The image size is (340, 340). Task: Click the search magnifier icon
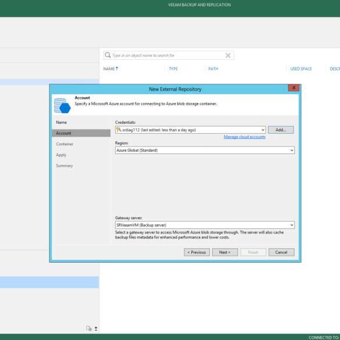[x=108, y=55]
